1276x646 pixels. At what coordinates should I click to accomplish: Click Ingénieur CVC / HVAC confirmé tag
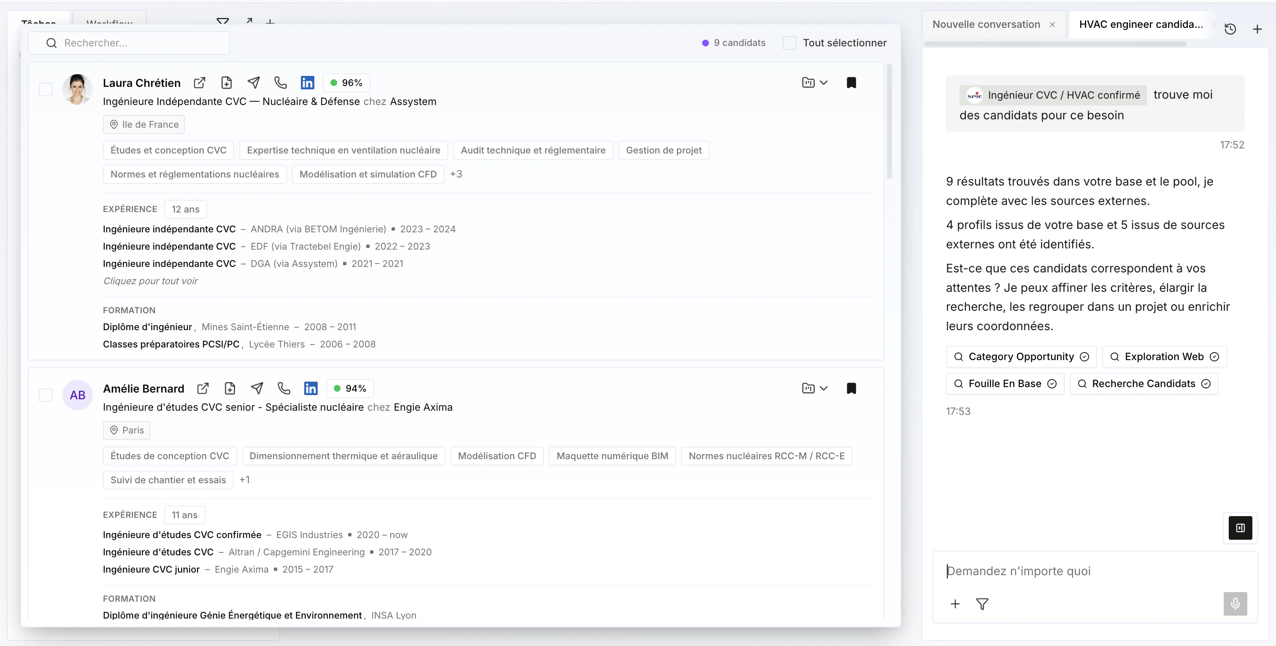click(1053, 96)
